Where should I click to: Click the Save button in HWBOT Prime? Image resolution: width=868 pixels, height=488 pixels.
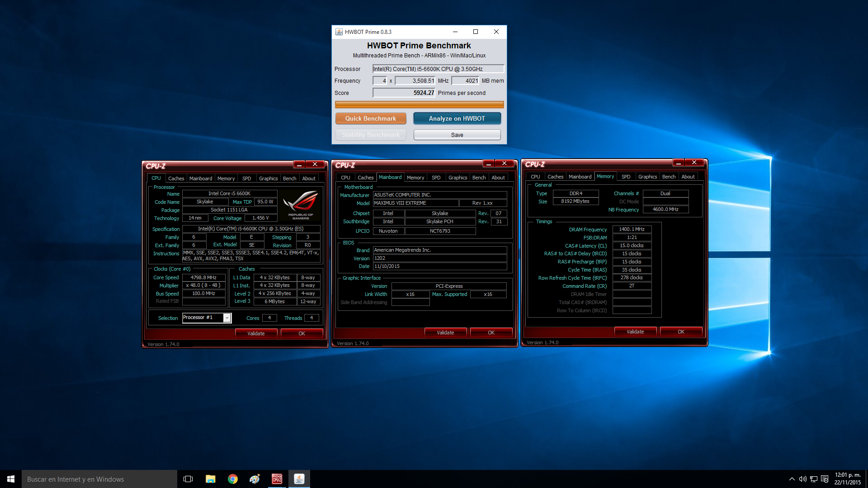point(457,135)
